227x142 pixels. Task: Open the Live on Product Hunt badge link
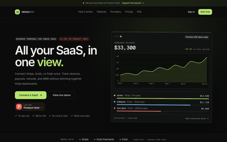pyautogui.click(x=30, y=107)
